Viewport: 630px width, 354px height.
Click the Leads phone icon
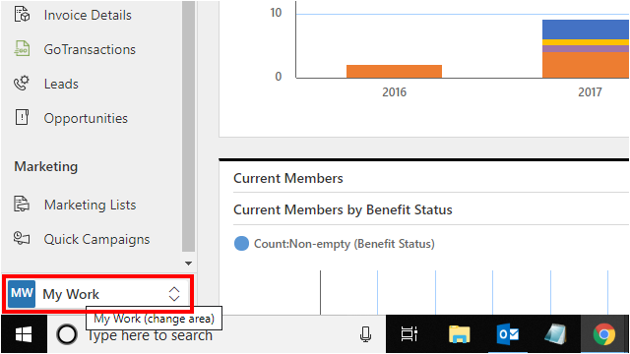click(22, 83)
